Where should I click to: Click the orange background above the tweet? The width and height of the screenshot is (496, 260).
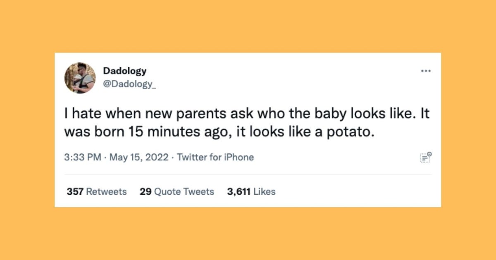248,25
